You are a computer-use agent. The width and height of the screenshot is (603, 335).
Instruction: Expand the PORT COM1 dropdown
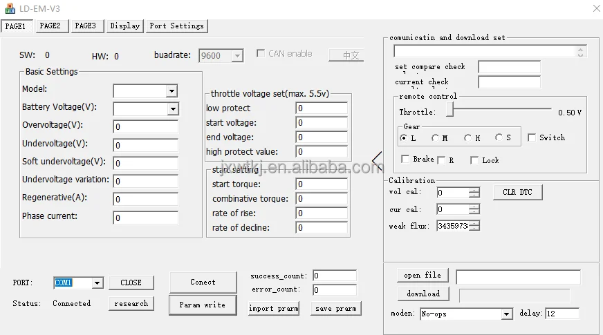click(x=98, y=283)
